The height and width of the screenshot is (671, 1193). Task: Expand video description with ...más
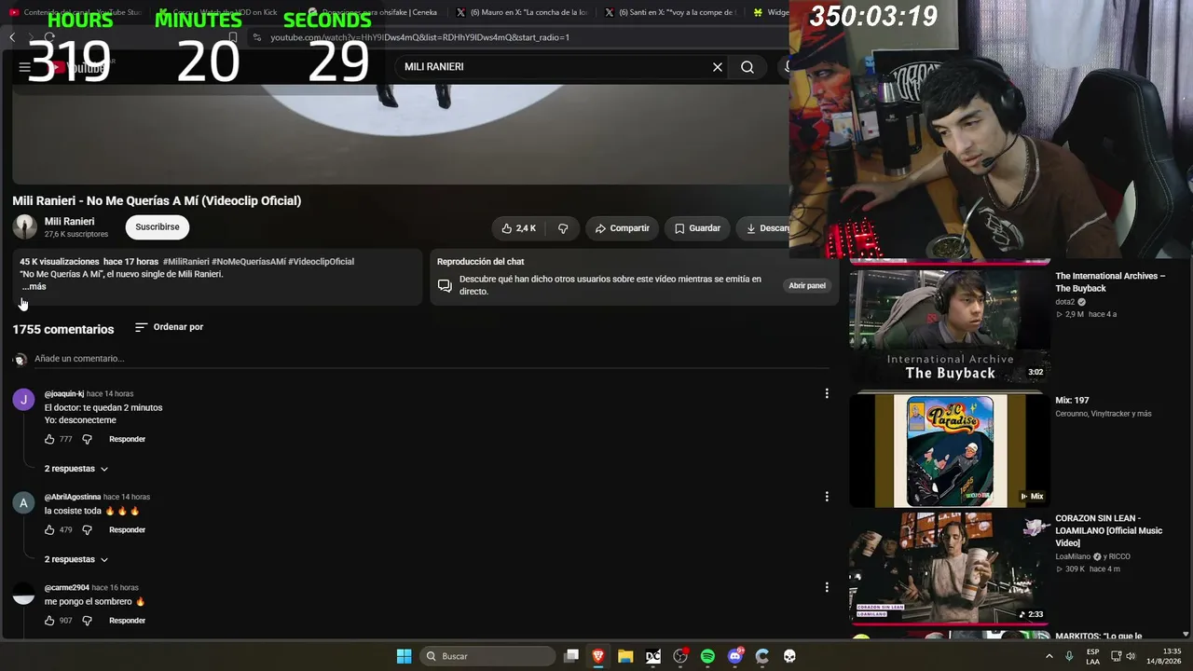[x=34, y=287]
